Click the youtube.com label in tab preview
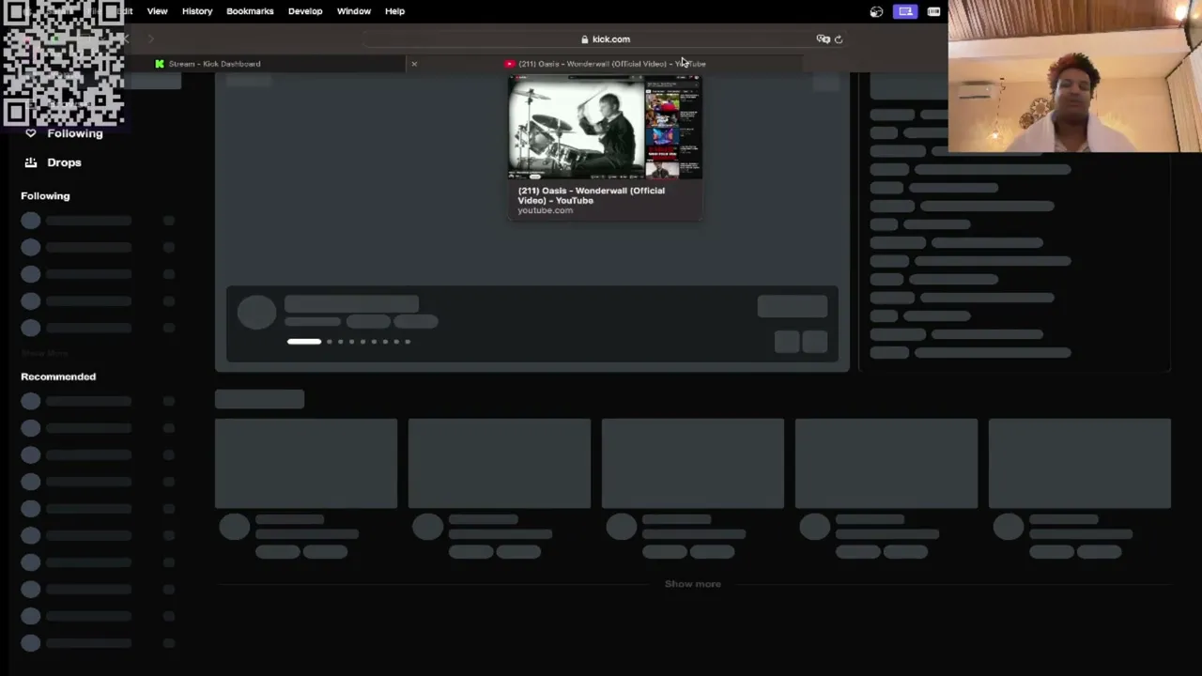Screen dimensions: 1202x676 pos(545,210)
